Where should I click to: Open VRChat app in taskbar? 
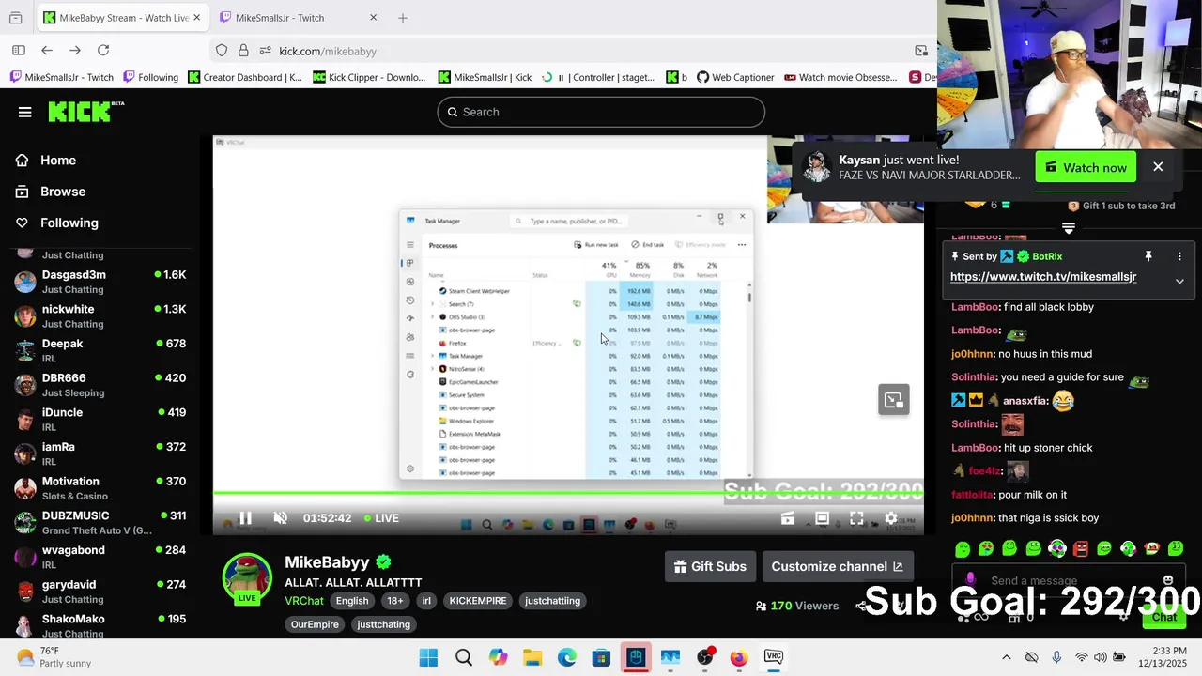point(774,657)
